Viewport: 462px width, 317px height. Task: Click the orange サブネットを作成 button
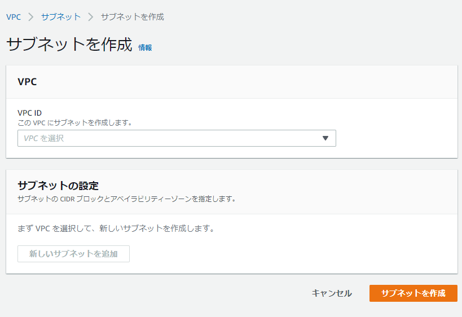[x=413, y=293]
